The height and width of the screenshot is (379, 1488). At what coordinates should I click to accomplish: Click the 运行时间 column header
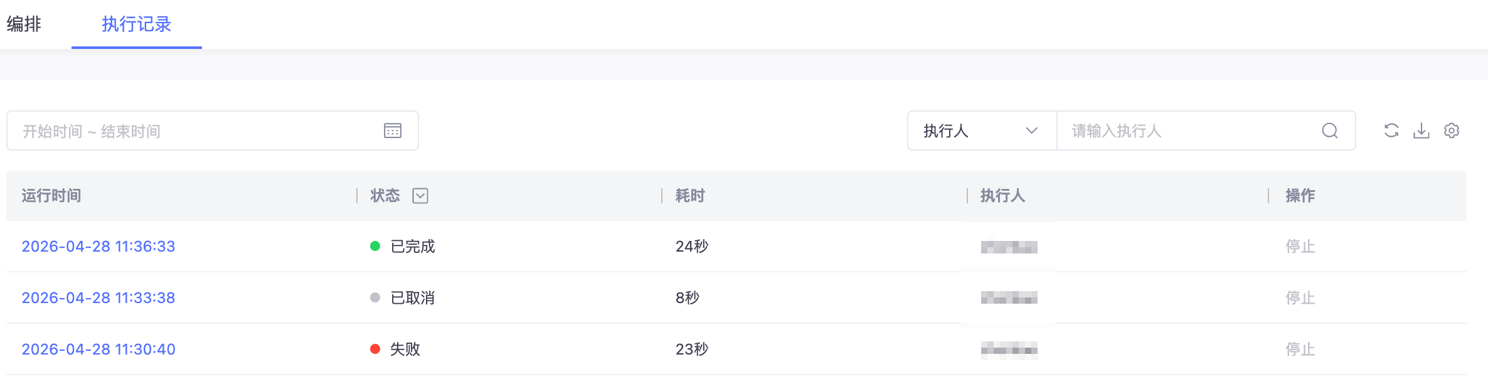point(51,196)
